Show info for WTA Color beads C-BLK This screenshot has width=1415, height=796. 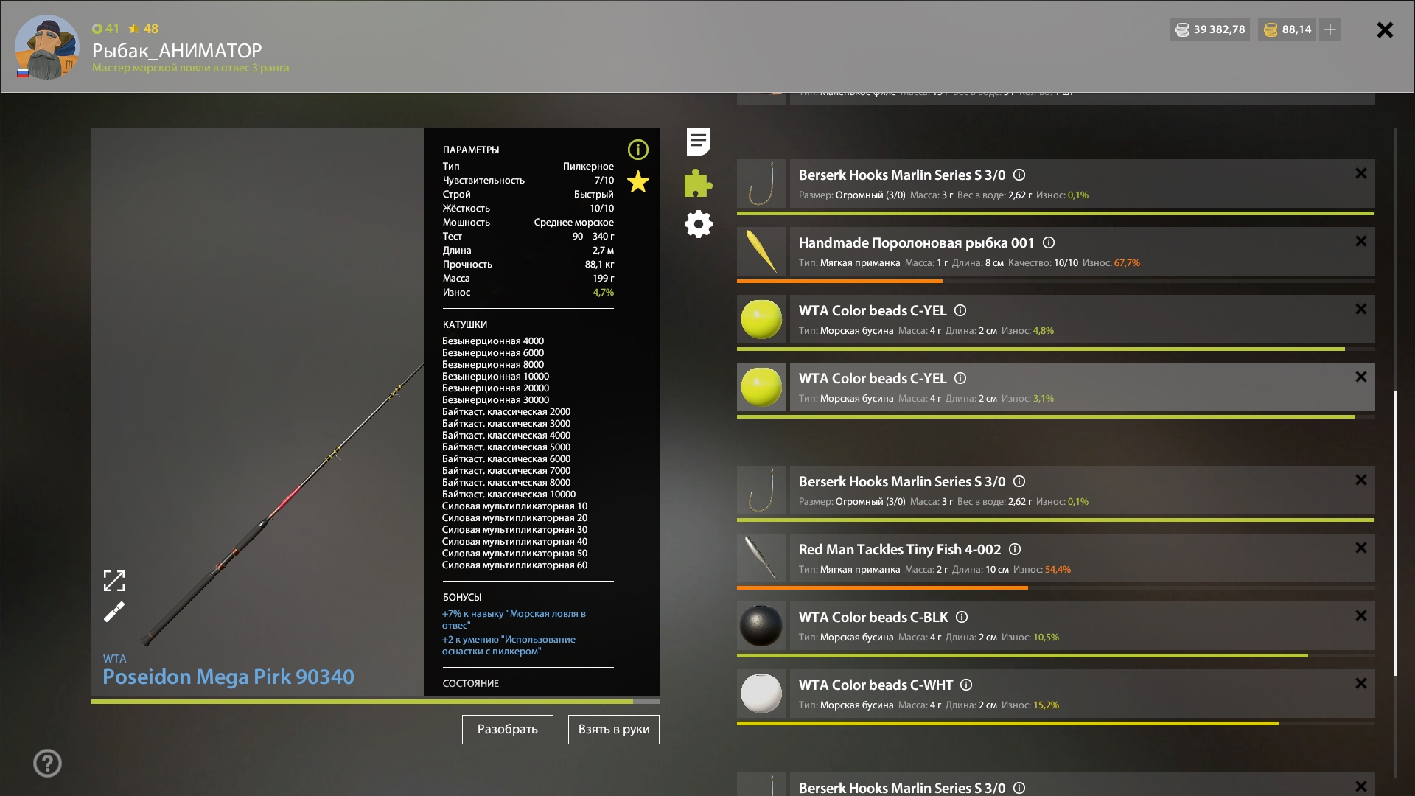pos(962,617)
